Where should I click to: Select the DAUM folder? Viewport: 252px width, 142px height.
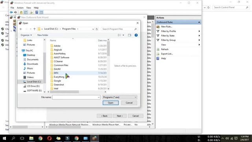[57, 69]
